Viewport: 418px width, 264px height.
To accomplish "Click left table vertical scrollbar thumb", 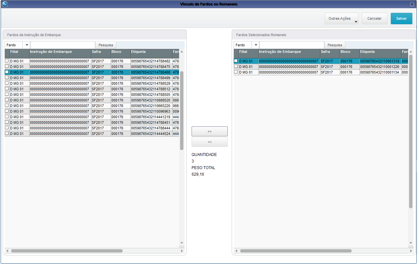I will point(182,111).
